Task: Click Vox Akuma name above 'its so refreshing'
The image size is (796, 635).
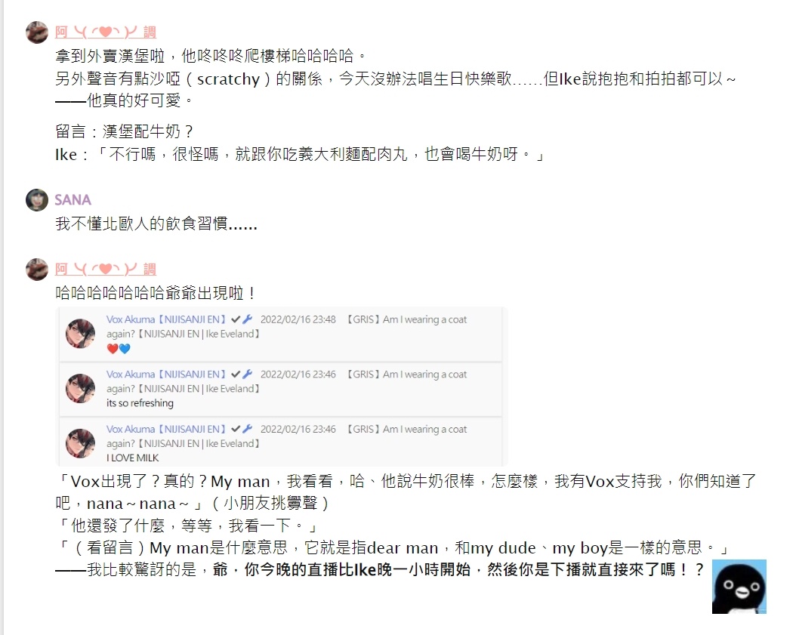Action: (166, 374)
